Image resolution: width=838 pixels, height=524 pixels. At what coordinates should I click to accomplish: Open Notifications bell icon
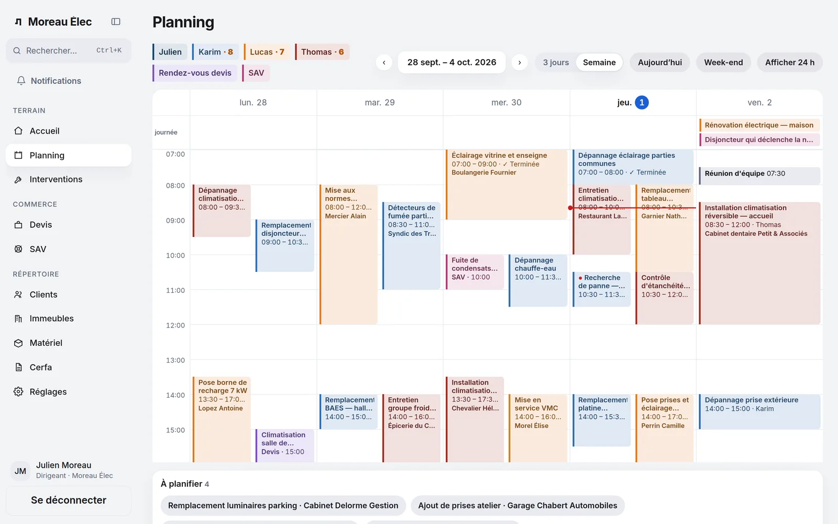click(x=21, y=81)
